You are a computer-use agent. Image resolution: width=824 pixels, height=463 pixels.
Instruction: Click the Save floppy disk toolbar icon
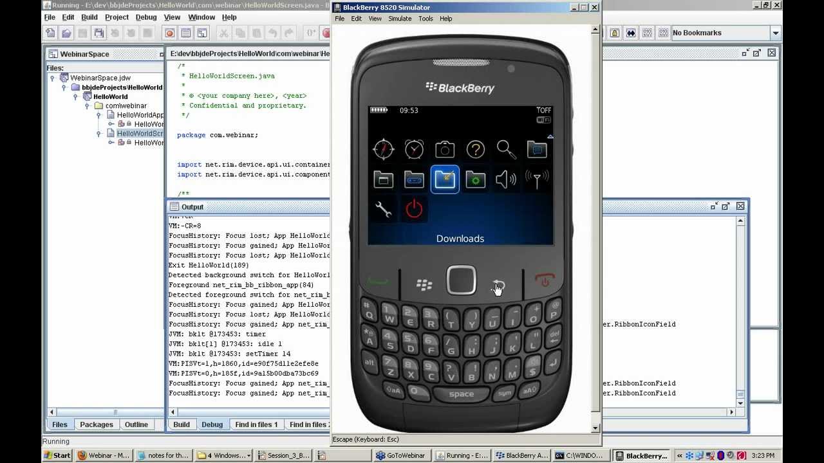tap(99, 33)
